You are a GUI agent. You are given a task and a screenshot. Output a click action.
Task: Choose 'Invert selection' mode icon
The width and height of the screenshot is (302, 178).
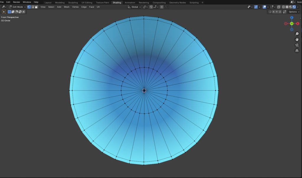coord(20,12)
